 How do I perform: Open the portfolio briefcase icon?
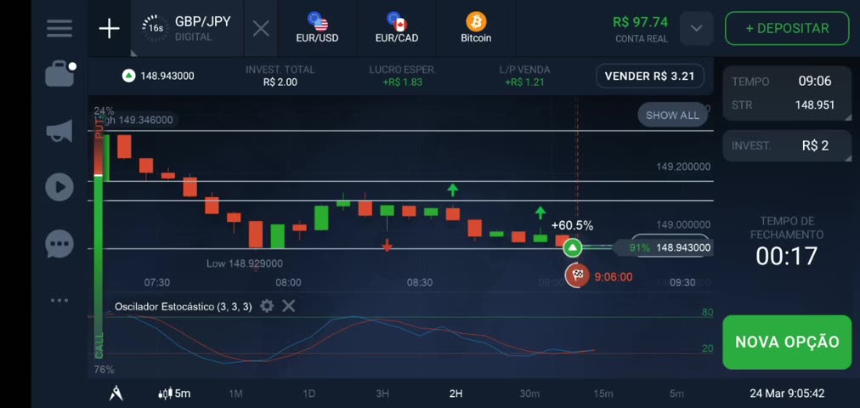[x=59, y=75]
